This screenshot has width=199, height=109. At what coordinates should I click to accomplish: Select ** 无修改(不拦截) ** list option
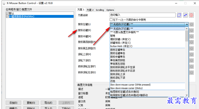click(147, 29)
